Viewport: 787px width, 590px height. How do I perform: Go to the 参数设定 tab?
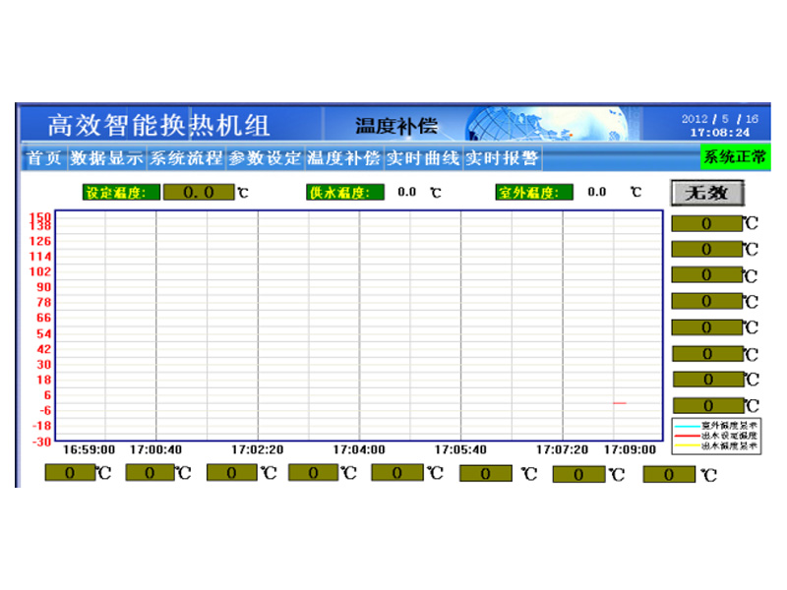265,158
